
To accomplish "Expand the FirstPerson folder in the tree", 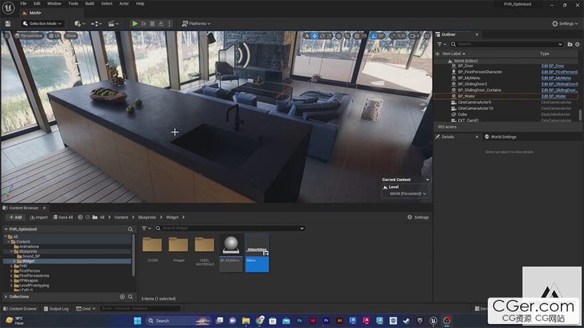I will (x=11, y=271).
